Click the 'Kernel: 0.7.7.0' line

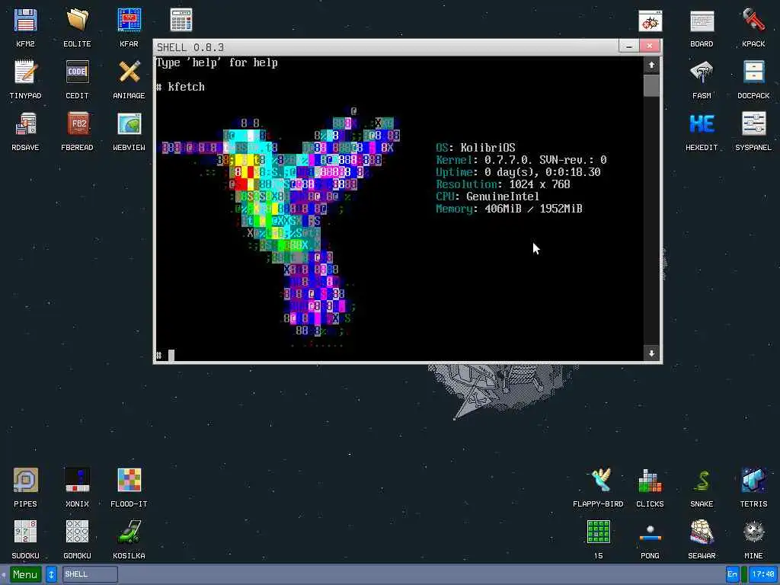tap(521, 160)
